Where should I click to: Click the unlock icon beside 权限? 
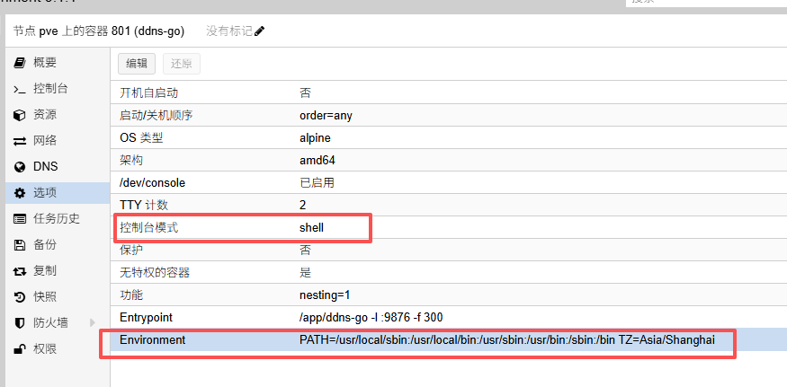click(x=19, y=349)
